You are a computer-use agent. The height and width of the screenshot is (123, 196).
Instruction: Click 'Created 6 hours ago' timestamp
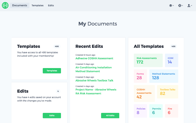pyautogui.click(x=85, y=55)
